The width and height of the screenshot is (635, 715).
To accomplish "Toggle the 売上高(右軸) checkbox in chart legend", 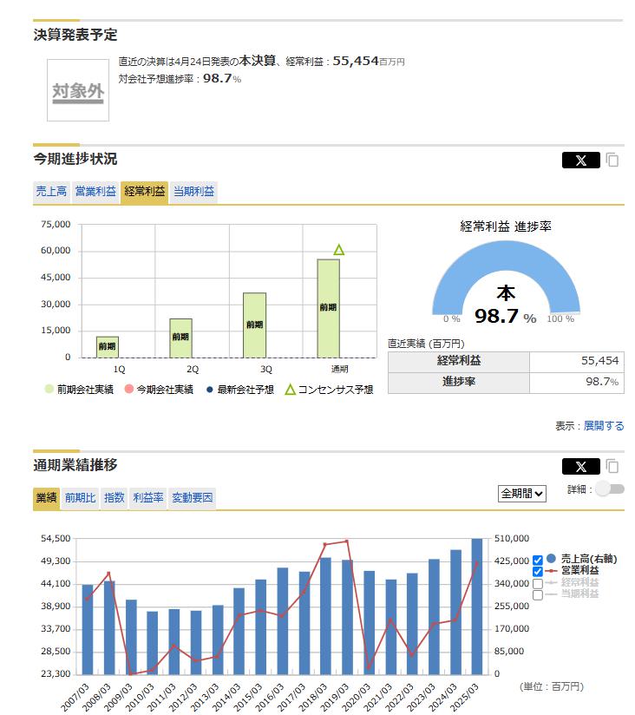I will [538, 560].
